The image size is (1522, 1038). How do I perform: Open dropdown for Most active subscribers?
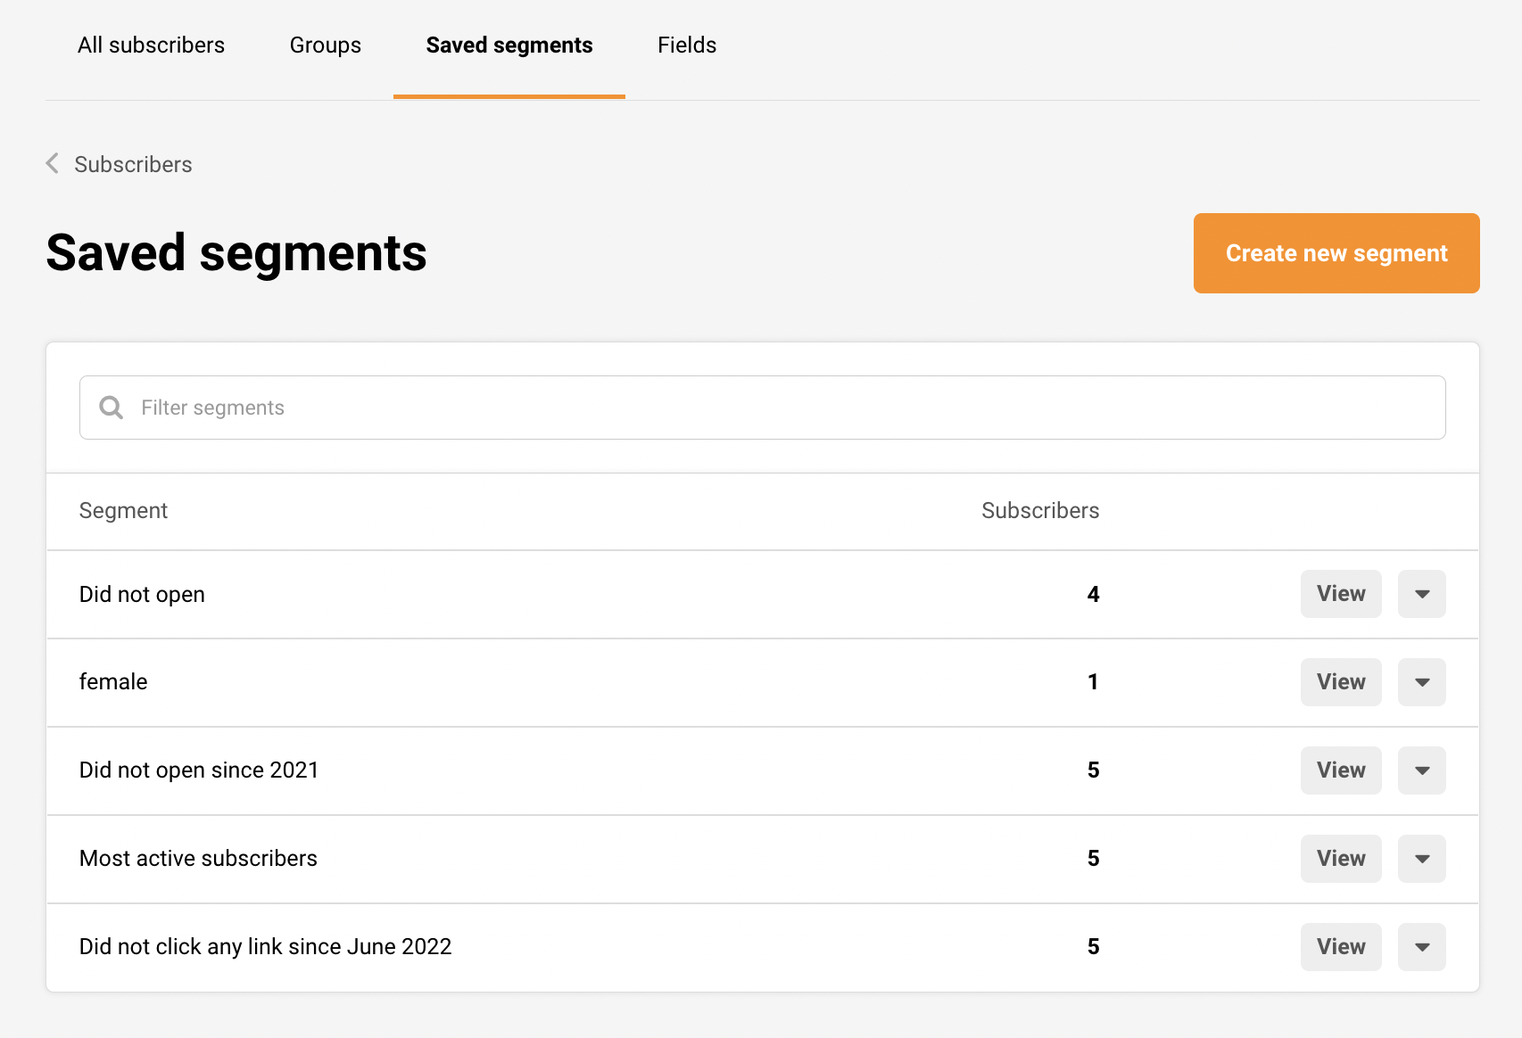click(1421, 859)
